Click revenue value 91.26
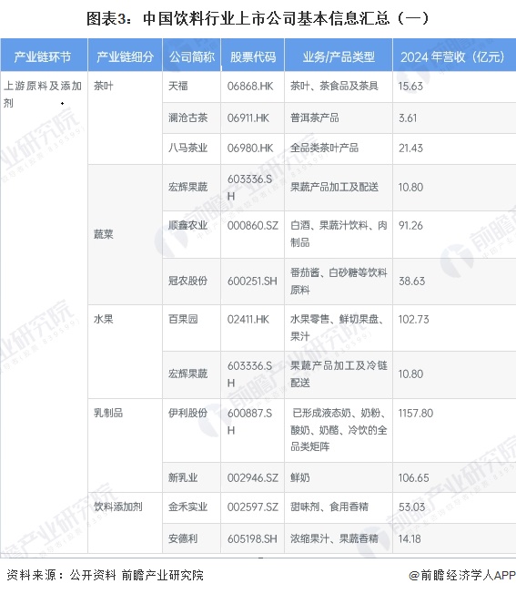516x594 pixels. tap(410, 225)
